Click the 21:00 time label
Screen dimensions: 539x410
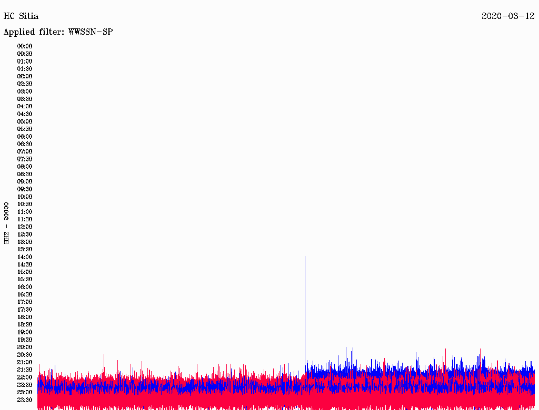point(25,362)
